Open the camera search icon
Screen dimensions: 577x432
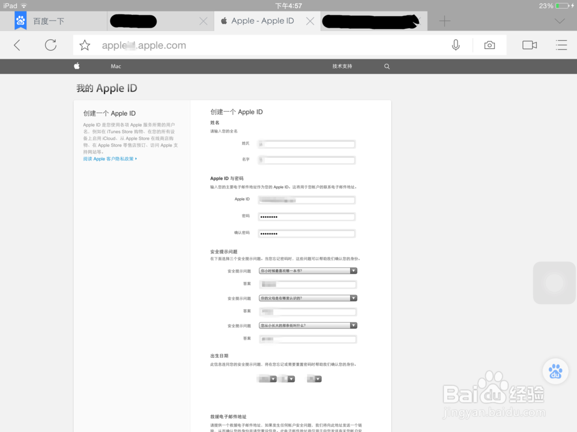pyautogui.click(x=489, y=45)
